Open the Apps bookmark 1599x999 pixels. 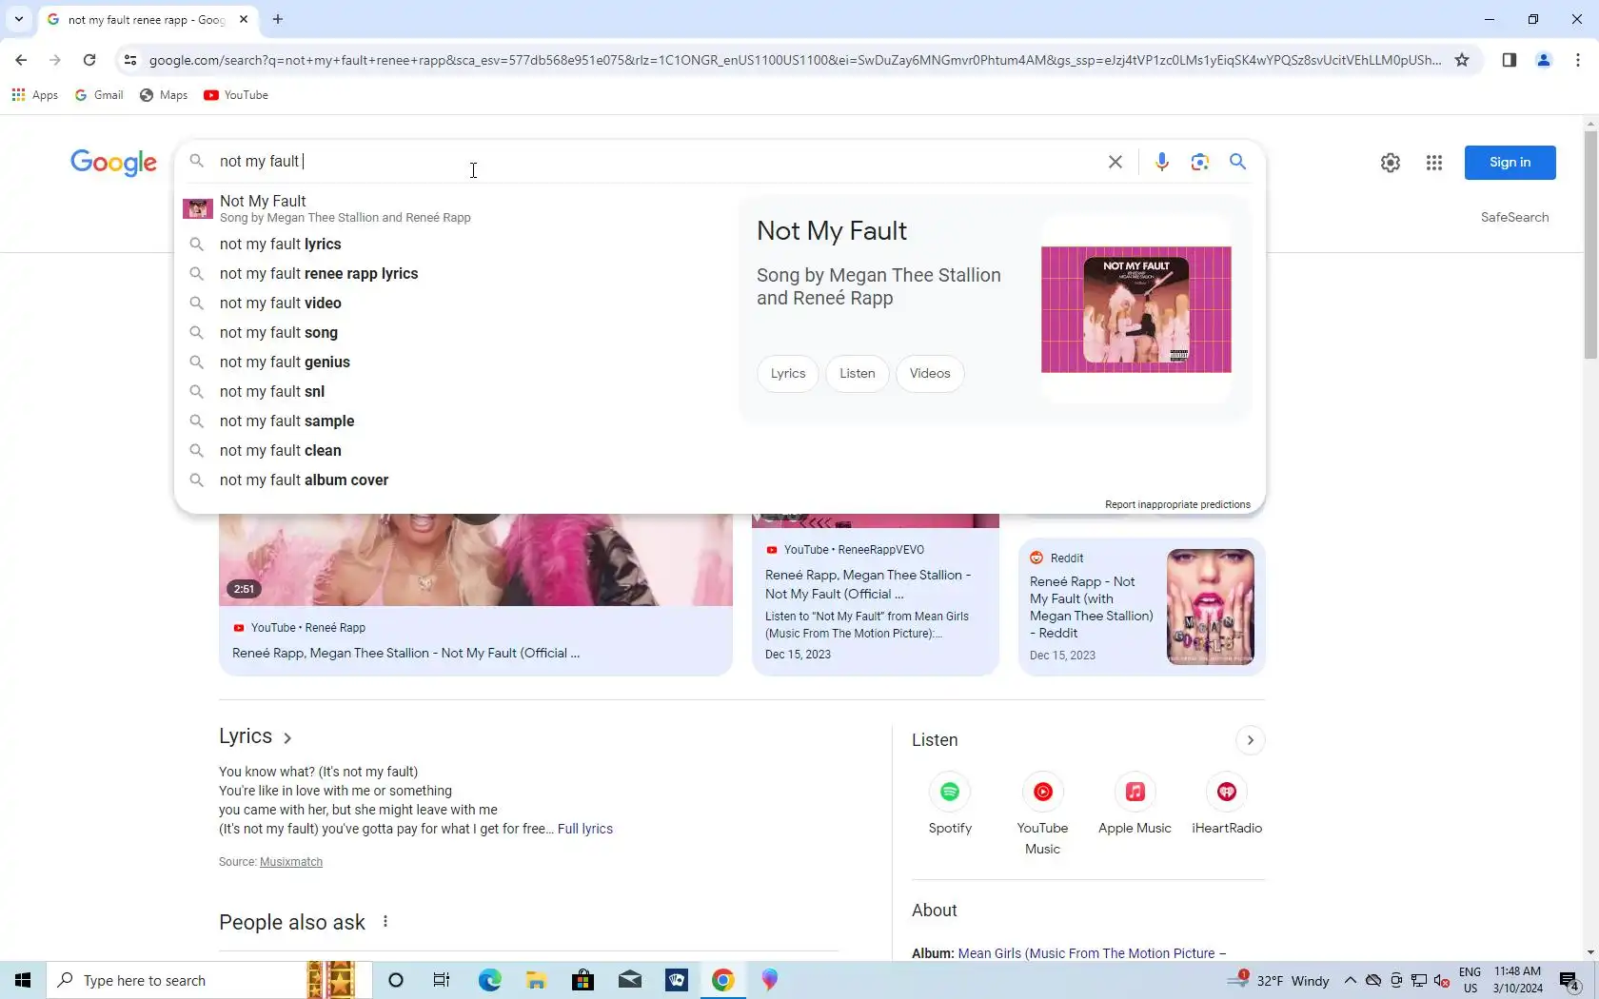click(x=35, y=95)
